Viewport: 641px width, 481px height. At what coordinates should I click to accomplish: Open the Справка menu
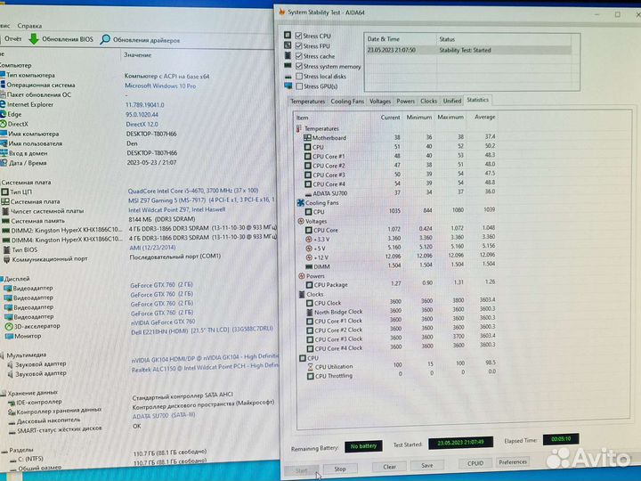pos(29,26)
